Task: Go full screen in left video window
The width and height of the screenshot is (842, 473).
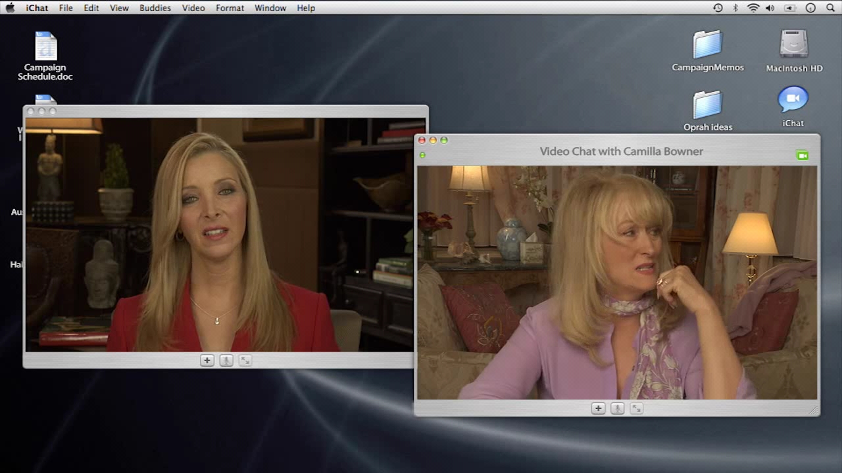Action: 245,360
